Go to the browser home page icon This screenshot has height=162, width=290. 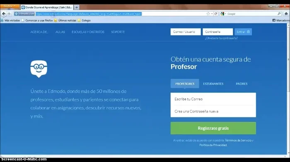286,14
